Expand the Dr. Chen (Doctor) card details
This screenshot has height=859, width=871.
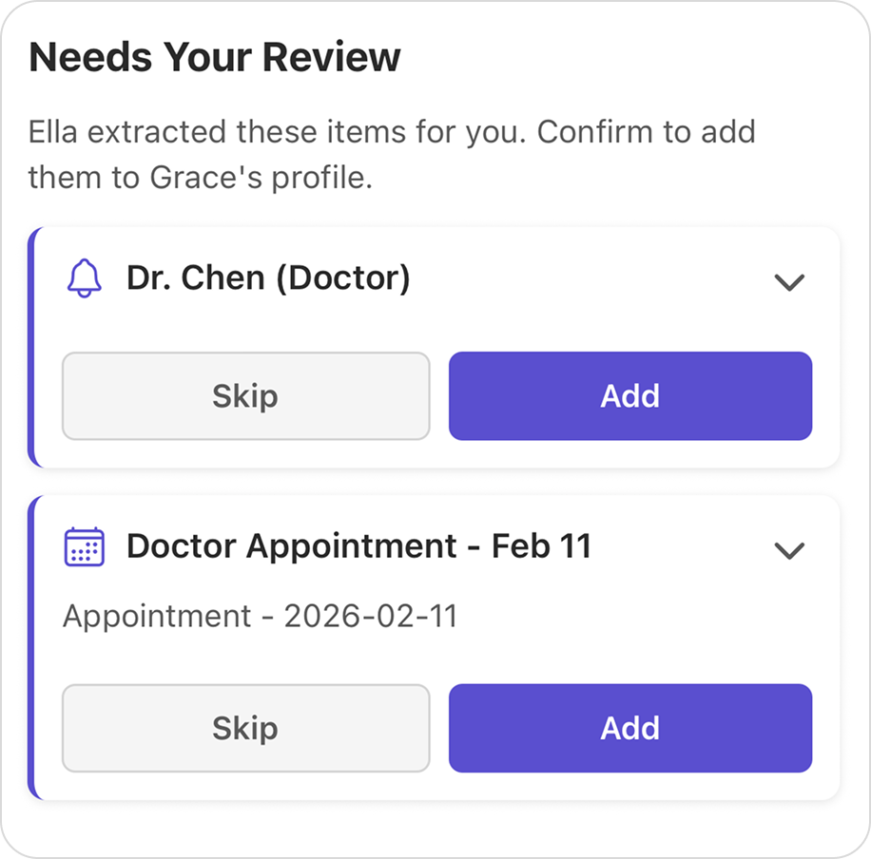[x=789, y=282]
